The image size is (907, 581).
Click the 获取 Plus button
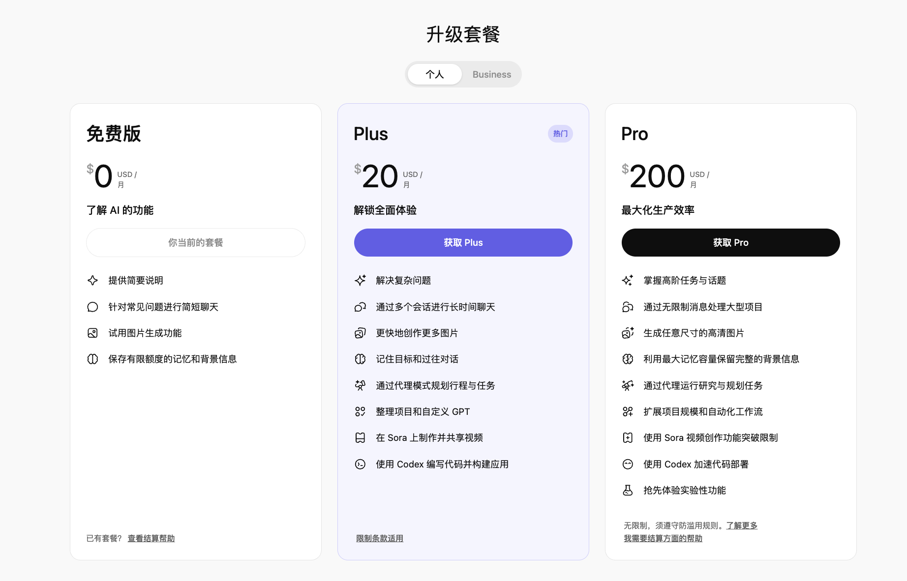(x=463, y=242)
